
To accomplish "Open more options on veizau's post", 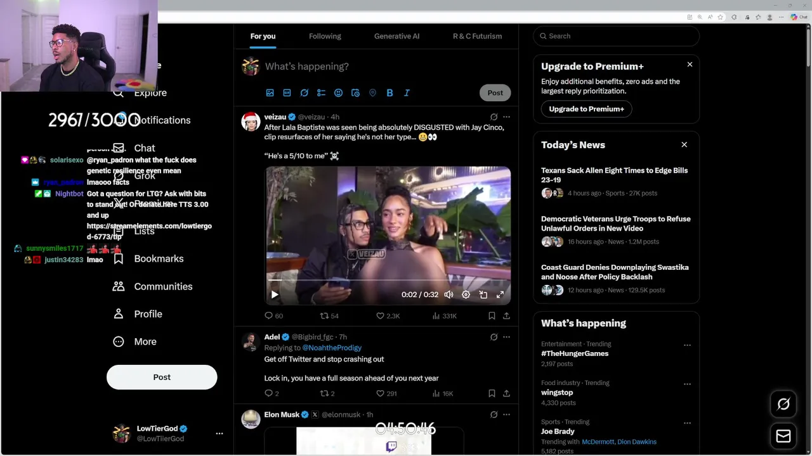I will tap(506, 117).
